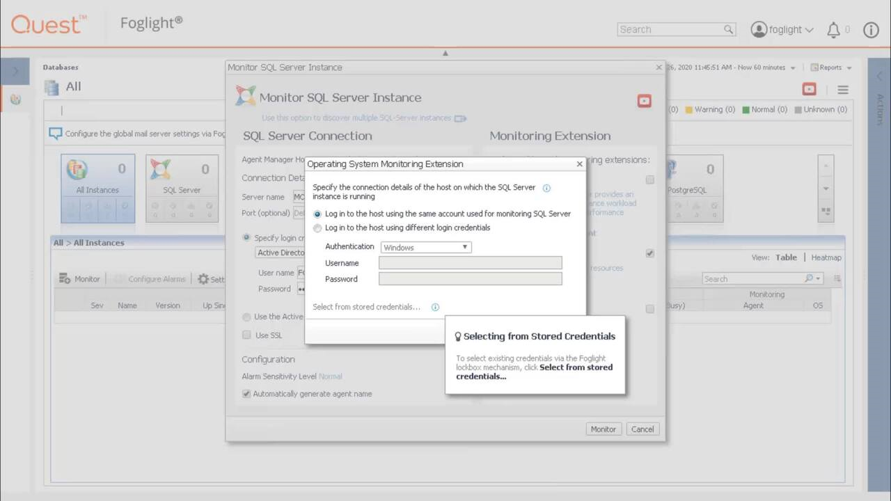Screen dimensions: 891x501
Task: Open the hamburger menu on Databases dashboard
Action: (843, 90)
